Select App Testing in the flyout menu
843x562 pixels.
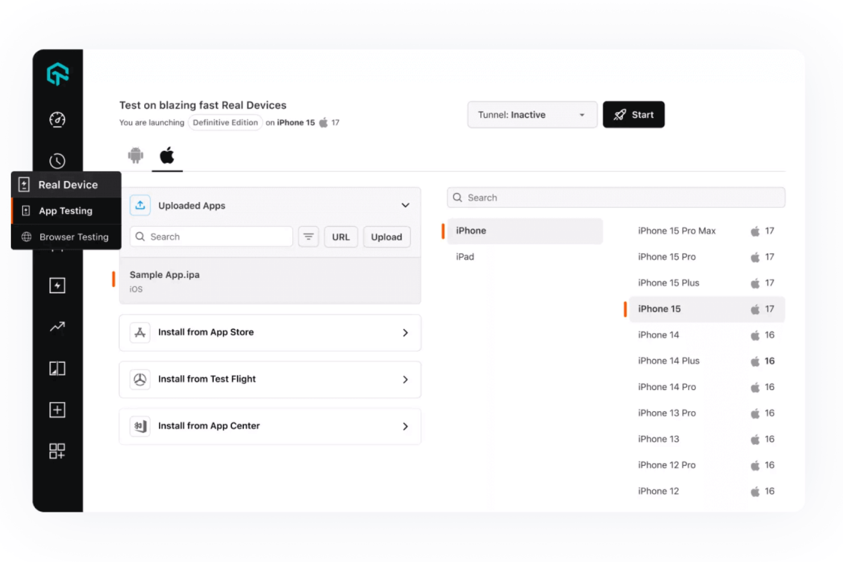[66, 211]
